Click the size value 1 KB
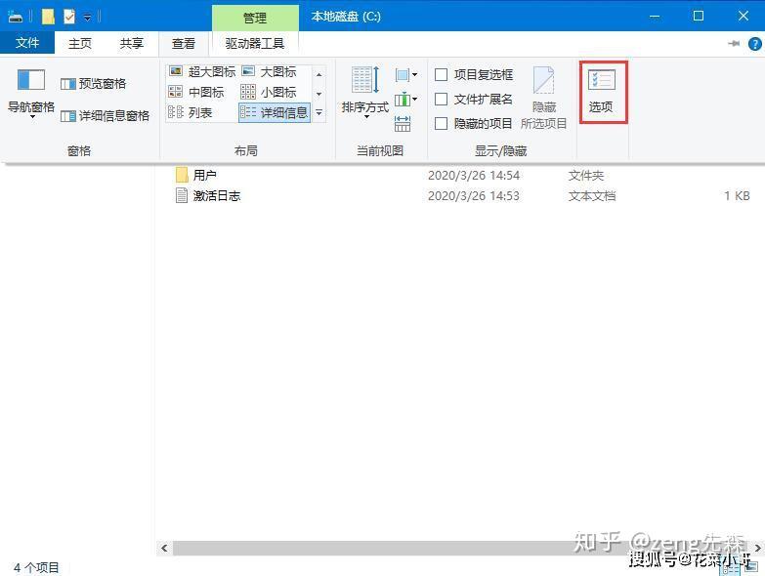This screenshot has height=576, width=765. tap(737, 195)
